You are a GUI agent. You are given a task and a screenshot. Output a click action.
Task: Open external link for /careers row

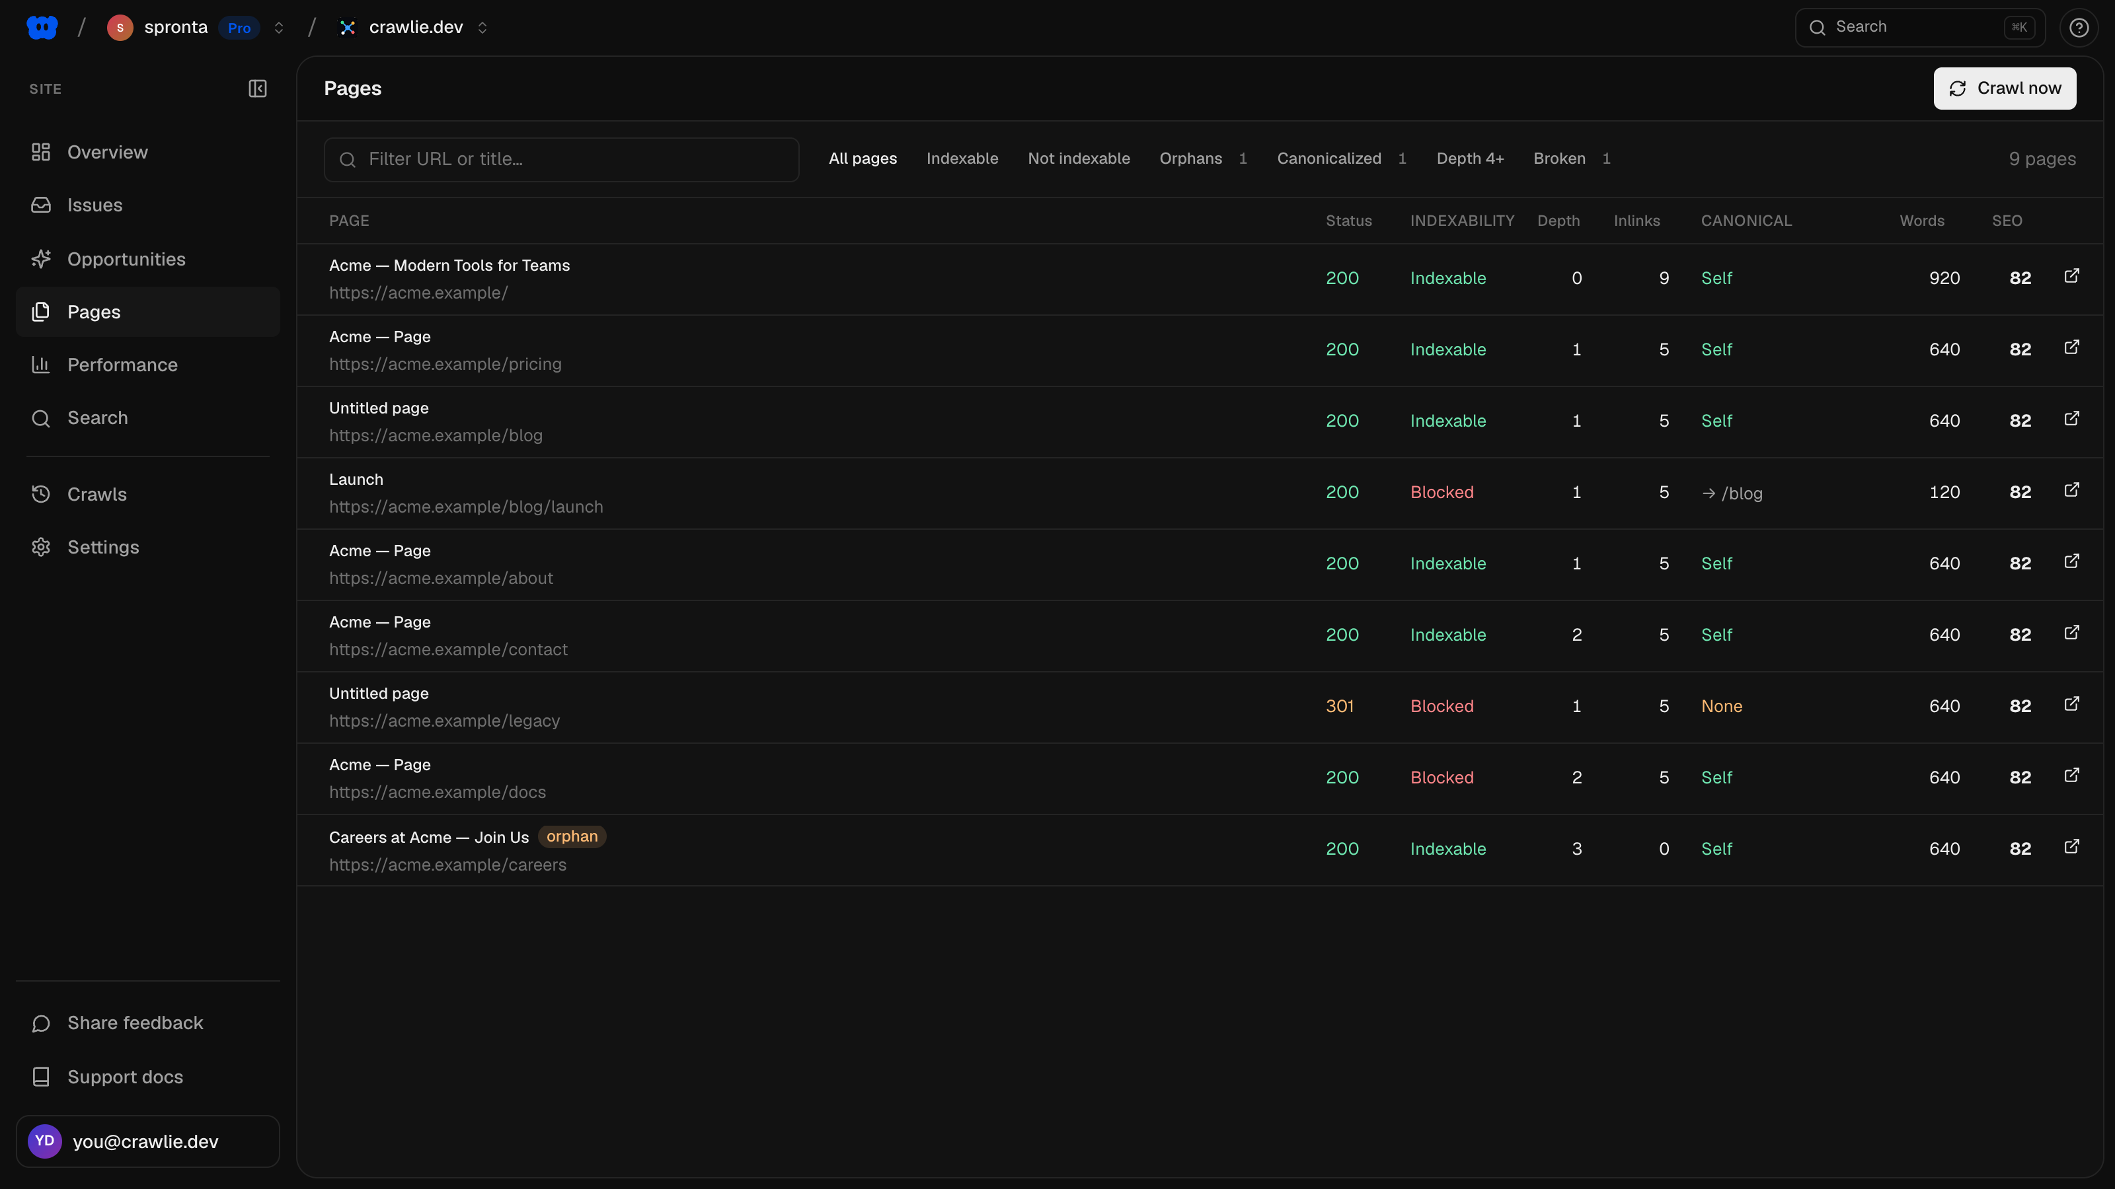[x=2071, y=847]
